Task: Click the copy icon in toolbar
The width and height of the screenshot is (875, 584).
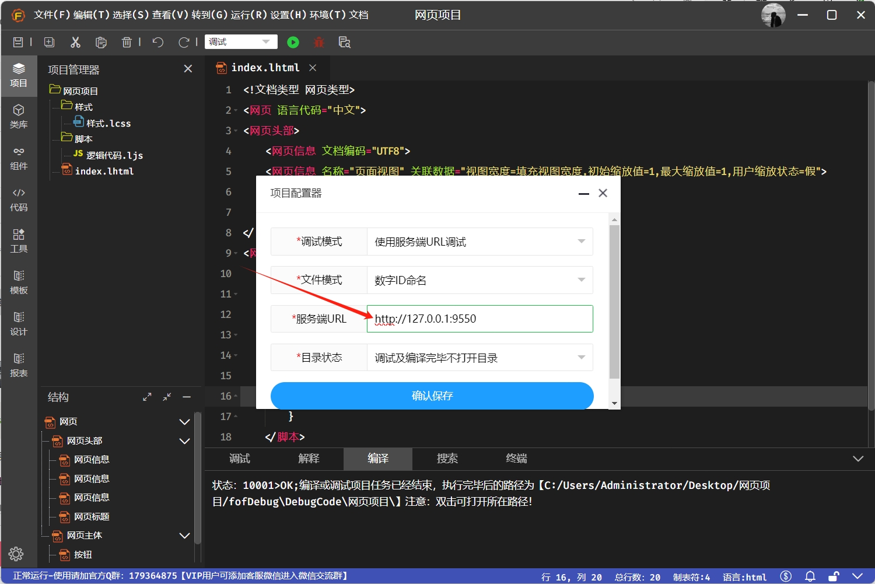Action: tap(101, 42)
